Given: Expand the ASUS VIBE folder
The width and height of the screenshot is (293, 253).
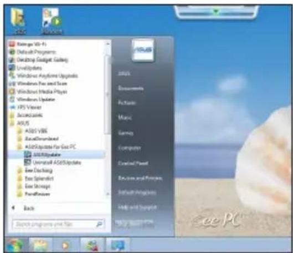Looking at the screenshot, I should point(32,131).
